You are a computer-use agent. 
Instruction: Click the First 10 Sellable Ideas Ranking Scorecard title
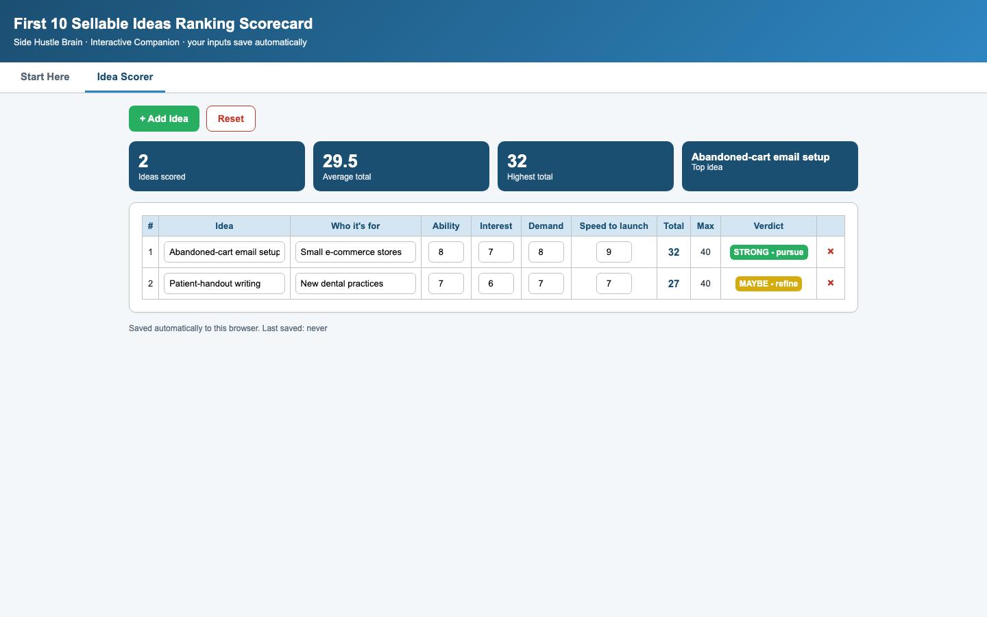pyautogui.click(x=163, y=23)
